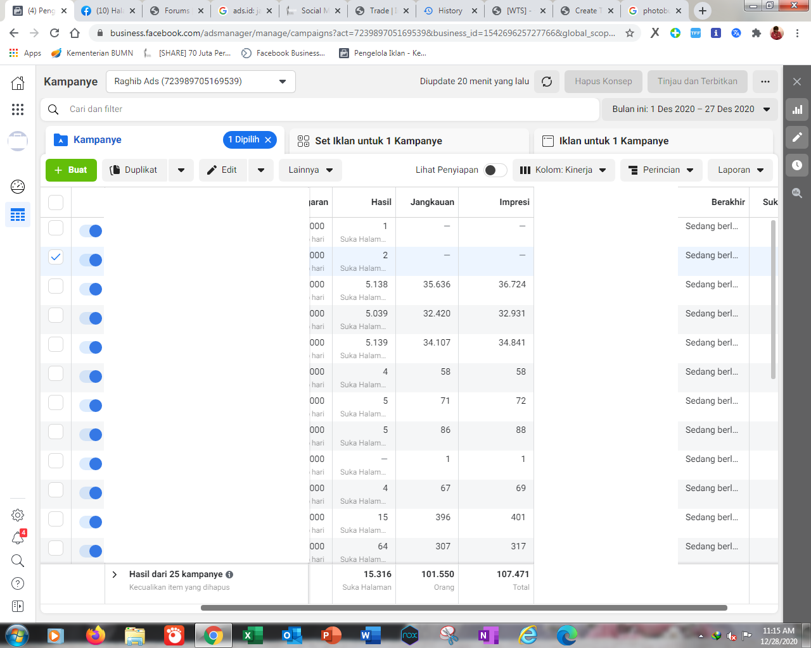The width and height of the screenshot is (811, 648).
Task: Launch Firefox from the taskbar
Action: pyautogui.click(x=96, y=635)
